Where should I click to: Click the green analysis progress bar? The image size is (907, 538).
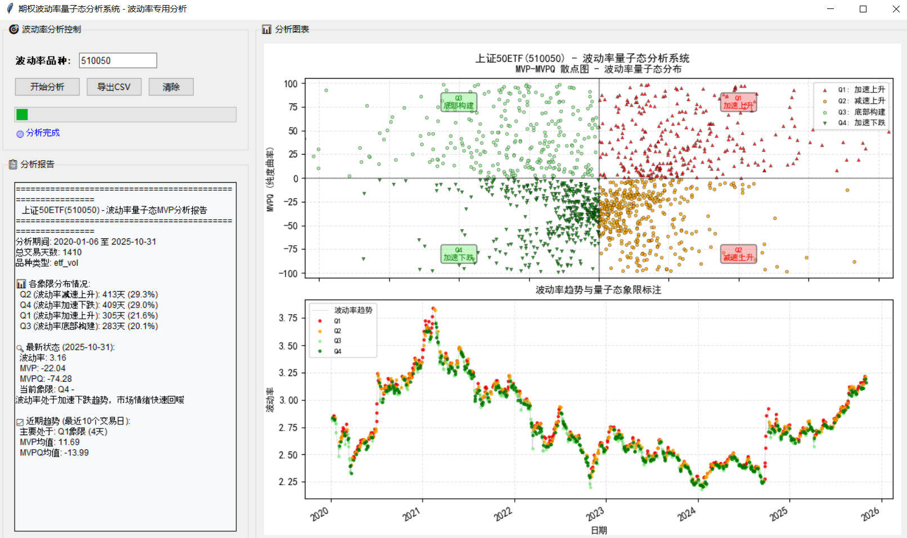(125, 115)
